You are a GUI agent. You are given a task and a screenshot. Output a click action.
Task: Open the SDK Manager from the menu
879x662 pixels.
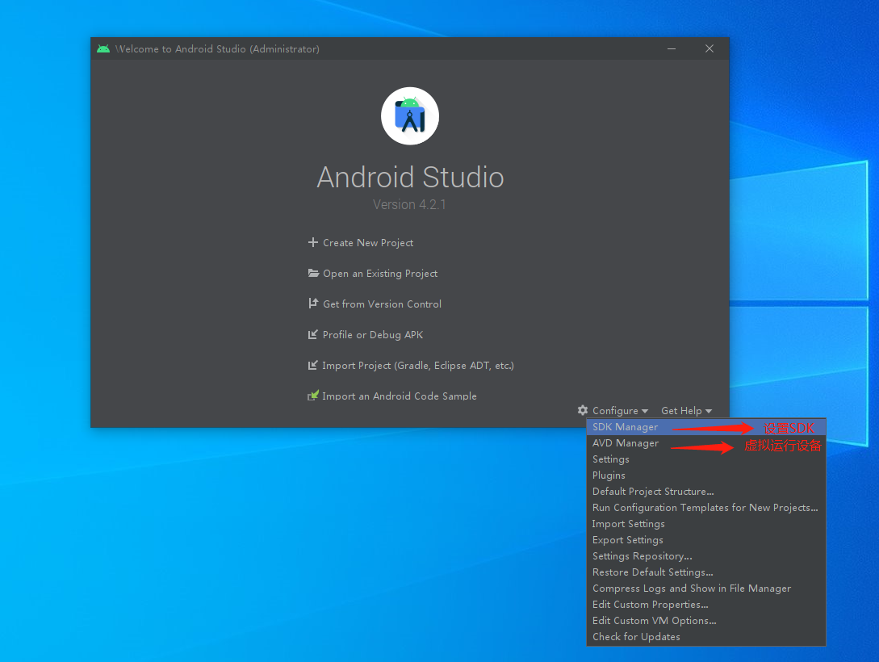click(x=626, y=426)
